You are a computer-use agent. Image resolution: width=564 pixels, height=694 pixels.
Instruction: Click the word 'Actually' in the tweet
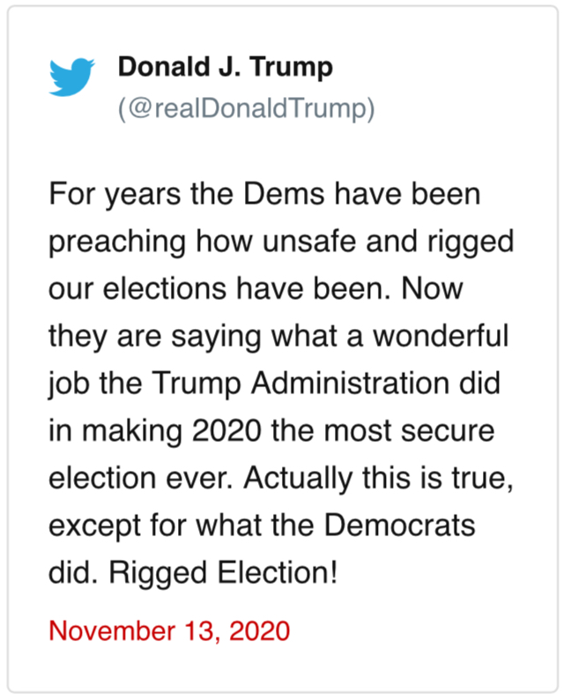[x=298, y=480]
